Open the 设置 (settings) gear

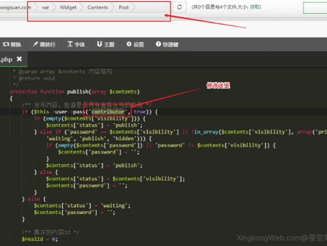tap(134, 44)
